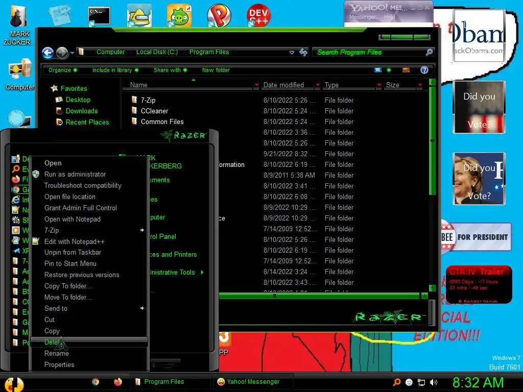The width and height of the screenshot is (523, 392).
Task: Click the magnifier icon in the search box
Action: point(429,52)
